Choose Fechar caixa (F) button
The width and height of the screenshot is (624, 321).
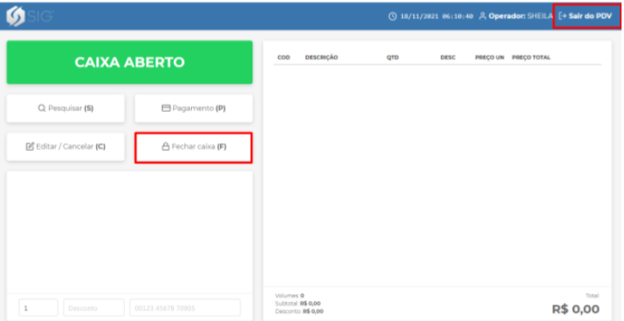tap(194, 147)
